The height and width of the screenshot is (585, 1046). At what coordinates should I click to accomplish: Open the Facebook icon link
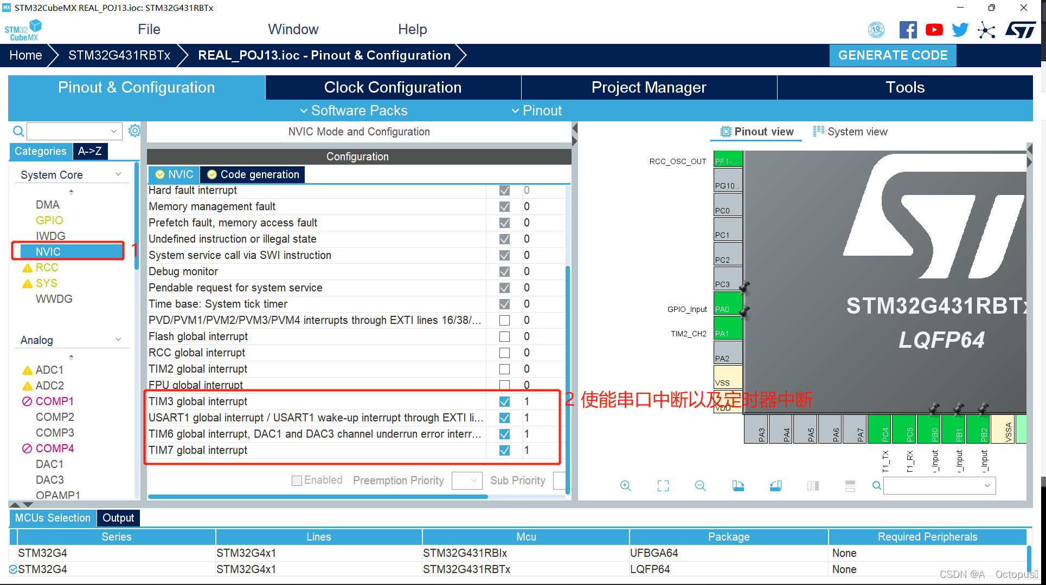point(908,30)
